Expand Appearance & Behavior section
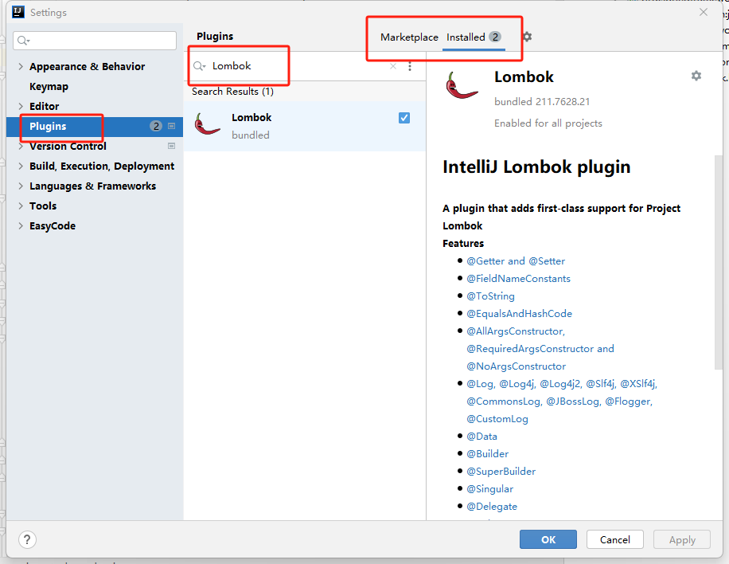The width and height of the screenshot is (729, 564). (x=21, y=67)
